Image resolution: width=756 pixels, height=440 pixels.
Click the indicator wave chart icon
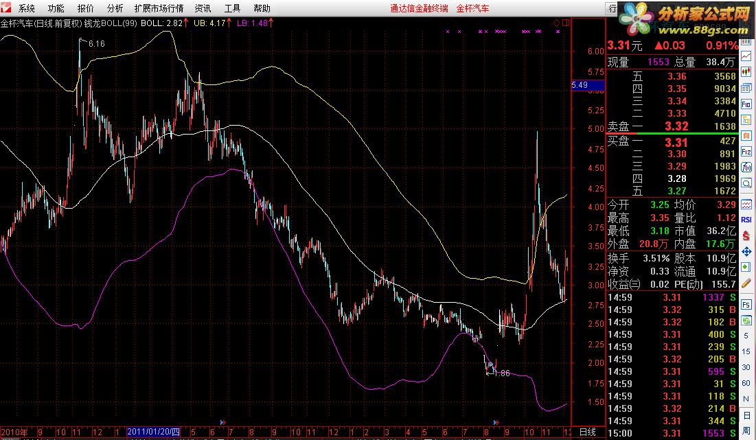coord(746,205)
